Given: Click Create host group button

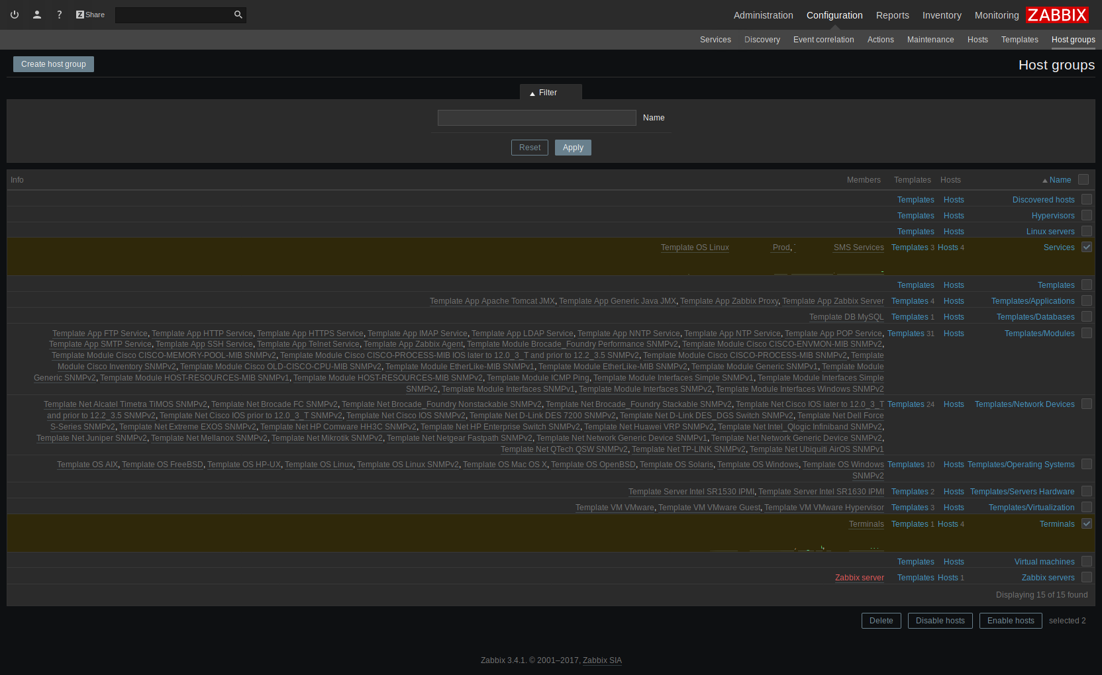Looking at the screenshot, I should pyautogui.click(x=54, y=64).
